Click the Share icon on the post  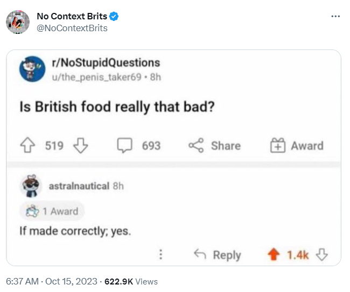(196, 146)
